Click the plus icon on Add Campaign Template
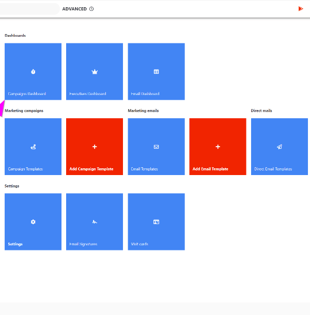Image resolution: width=310 pixels, height=315 pixels. [95, 147]
